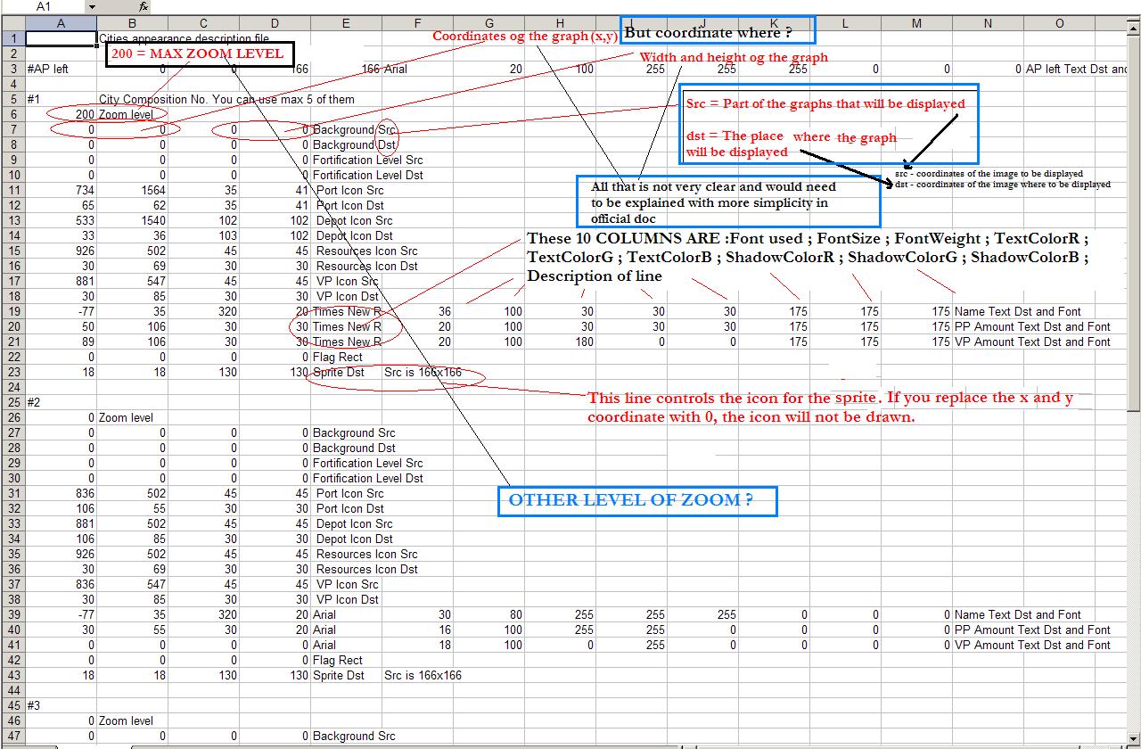Select column D header
Viewport: 1141px width, 749px height.
[x=275, y=23]
